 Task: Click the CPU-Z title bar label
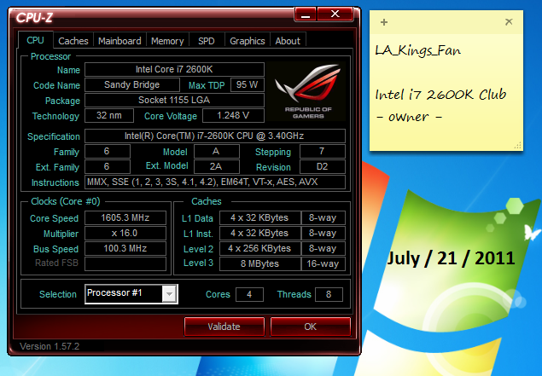click(x=34, y=18)
